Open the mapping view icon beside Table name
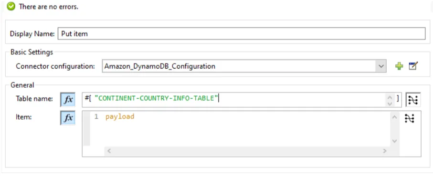The width and height of the screenshot is (433, 176). 413,100
